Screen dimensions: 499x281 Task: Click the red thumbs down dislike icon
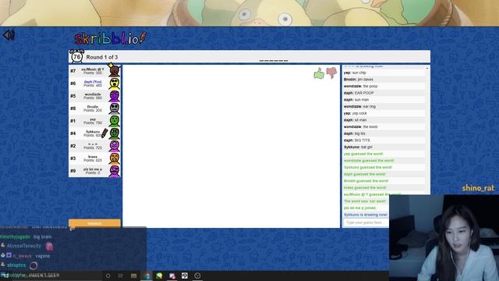point(331,73)
